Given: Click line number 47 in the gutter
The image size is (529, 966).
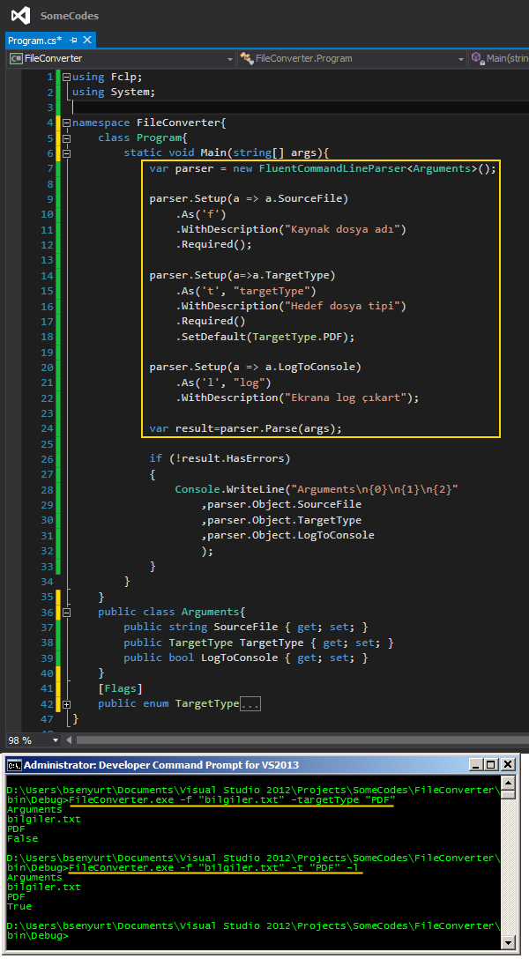Looking at the screenshot, I should [47, 719].
